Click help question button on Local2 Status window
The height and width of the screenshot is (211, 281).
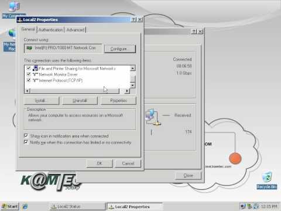[x=194, y=32]
